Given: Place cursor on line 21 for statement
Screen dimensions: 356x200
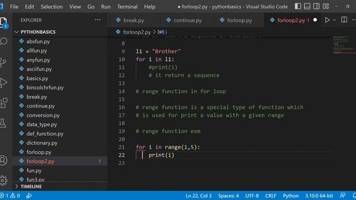Looking at the screenshot, I should click(x=168, y=147).
